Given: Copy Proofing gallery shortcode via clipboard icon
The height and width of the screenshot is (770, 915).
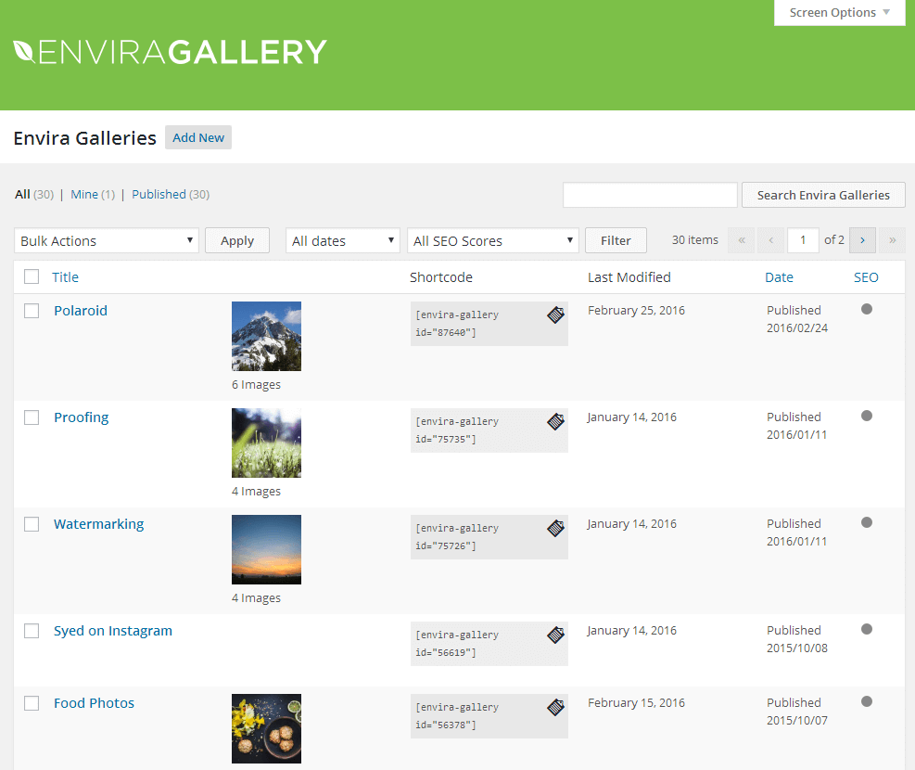Looking at the screenshot, I should [555, 421].
